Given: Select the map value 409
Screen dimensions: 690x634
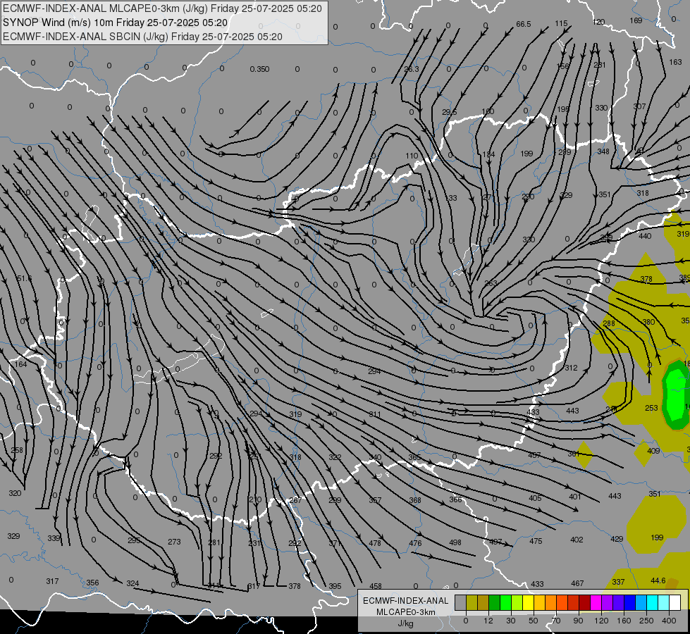Looking at the screenshot, I should (653, 451).
